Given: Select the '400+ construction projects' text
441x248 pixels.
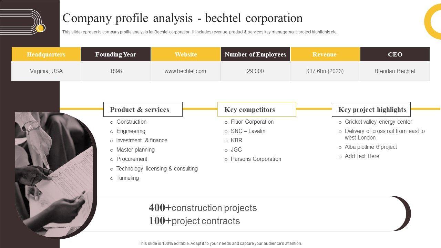Looking at the screenshot, I should (x=203, y=208).
